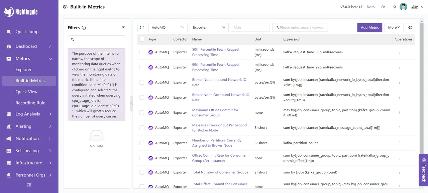Click the Filters info help icon
Viewport: 428px width, 193px height.
84,28
